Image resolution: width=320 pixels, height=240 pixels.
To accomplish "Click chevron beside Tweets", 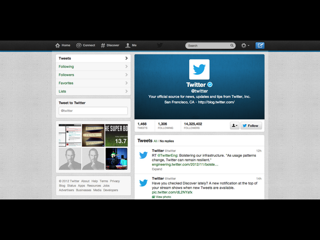I will (126, 58).
